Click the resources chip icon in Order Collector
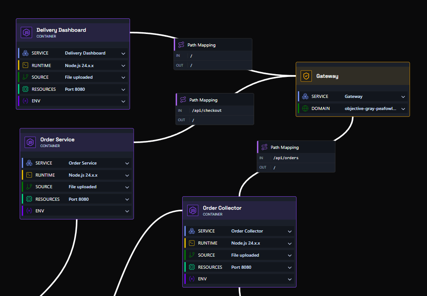Image resolution: width=427 pixels, height=296 pixels. point(192,267)
